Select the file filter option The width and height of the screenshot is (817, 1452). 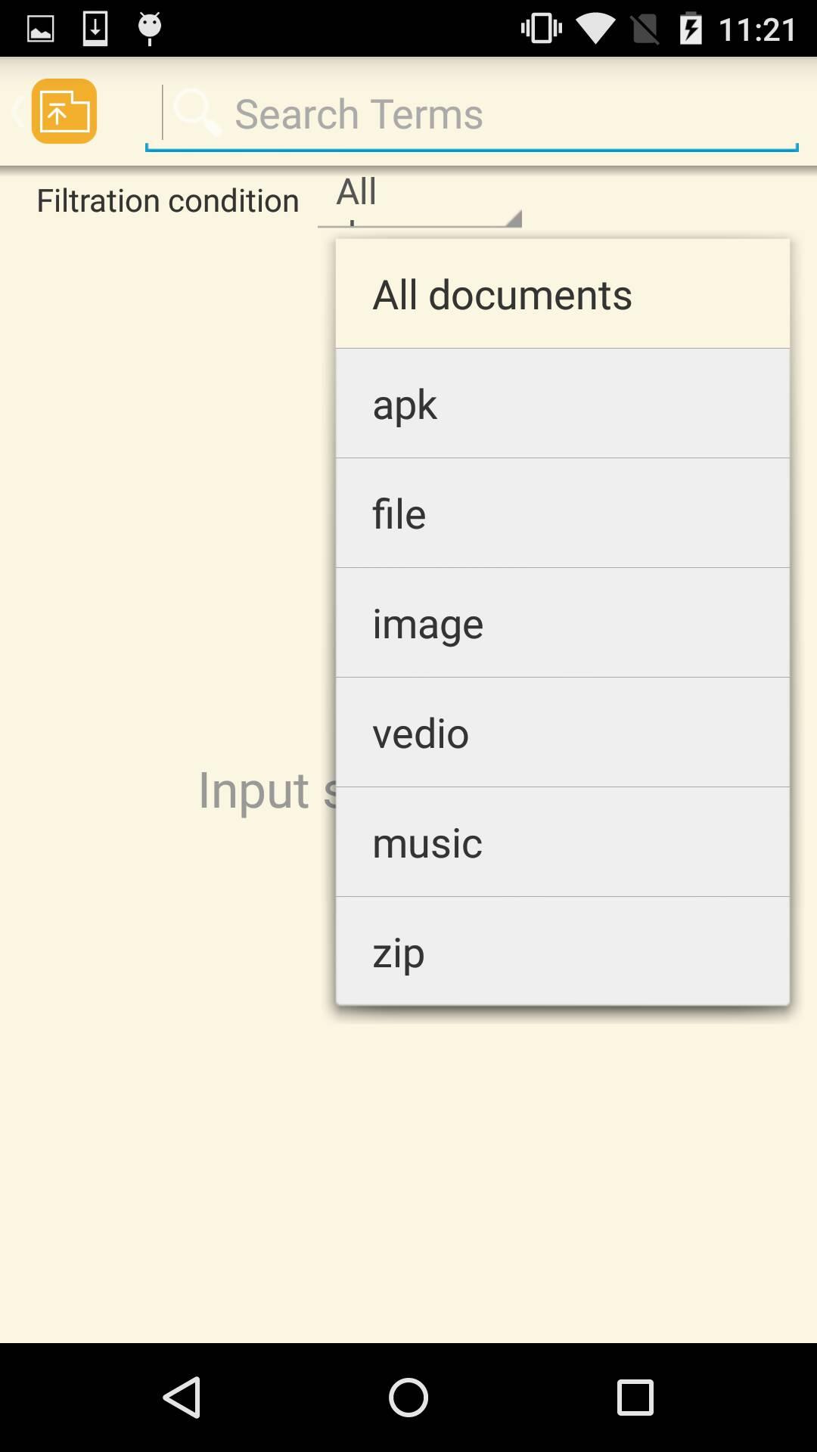(563, 513)
